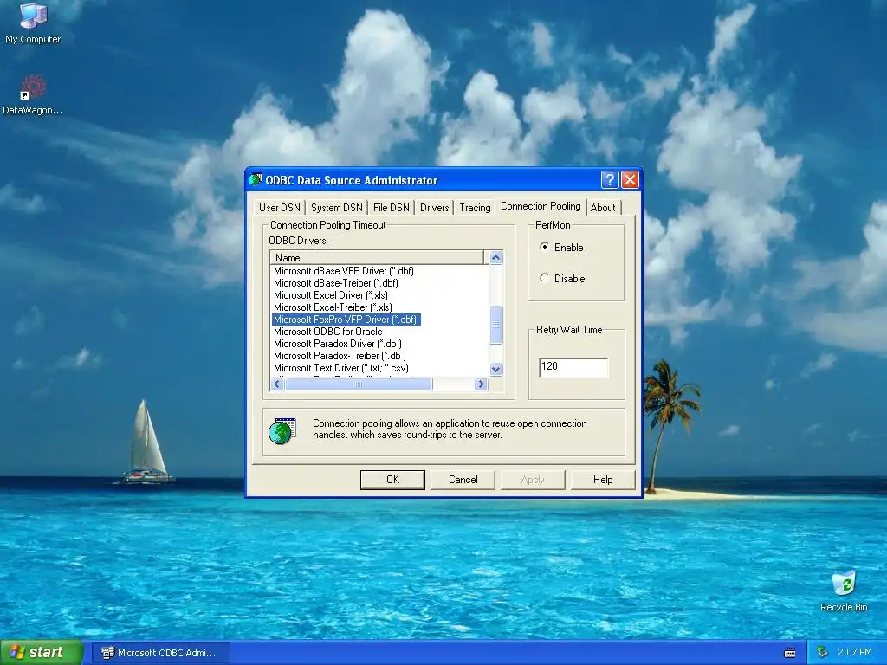Select the Connection Pooling tab
This screenshot has width=887, height=665.
point(541,206)
